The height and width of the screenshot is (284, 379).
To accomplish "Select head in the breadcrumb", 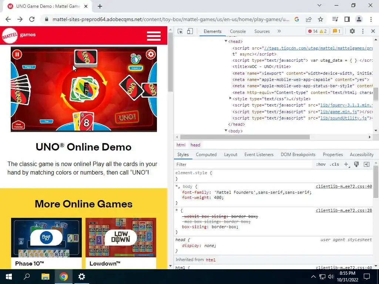I will point(195,145).
